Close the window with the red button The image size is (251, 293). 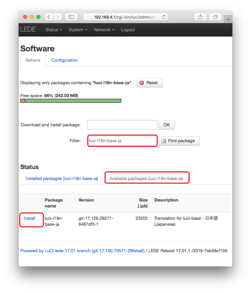tap(25, 17)
